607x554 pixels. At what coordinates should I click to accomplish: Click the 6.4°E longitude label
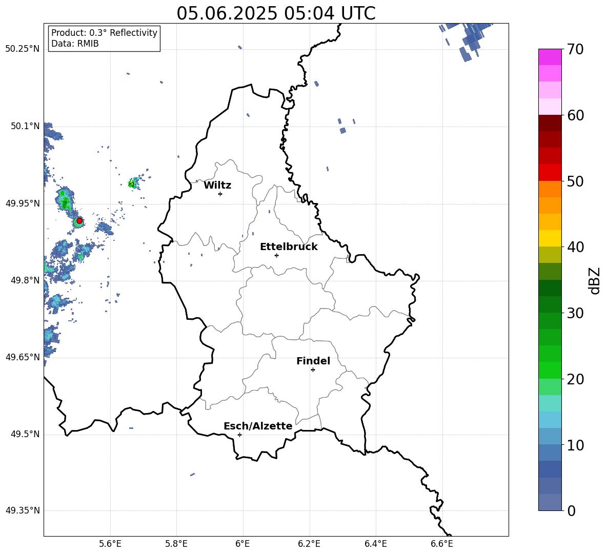click(375, 544)
